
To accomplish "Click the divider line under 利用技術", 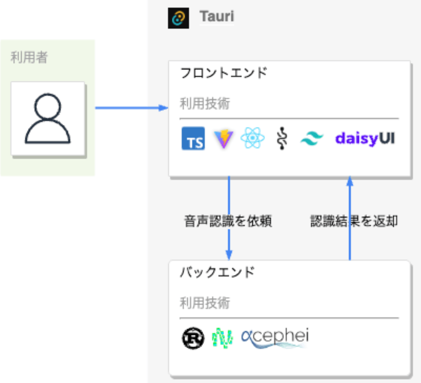I will 290,118.
